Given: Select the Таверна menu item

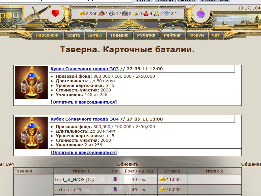Looking at the screenshot, I should (119, 35).
